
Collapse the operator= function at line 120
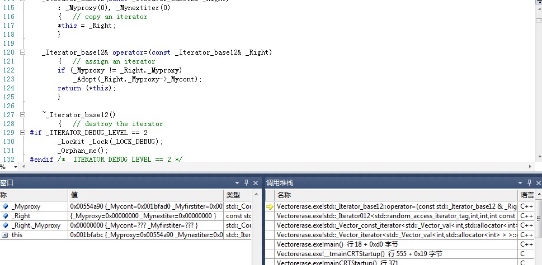pyautogui.click(x=22, y=52)
